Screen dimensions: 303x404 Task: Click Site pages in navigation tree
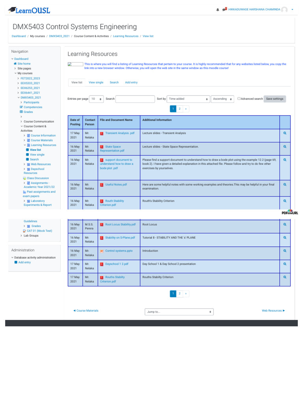(24, 69)
